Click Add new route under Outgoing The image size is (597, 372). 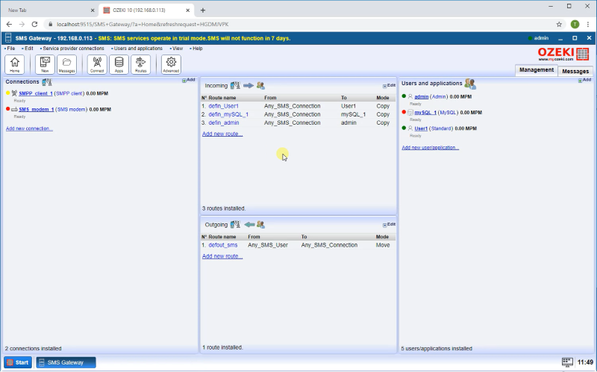point(222,256)
